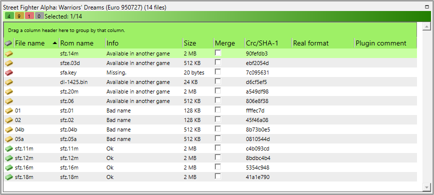This screenshot has width=434, height=195.
Task: Toggle Merge checkbox for sfz.04b
Action: pyautogui.click(x=218, y=128)
